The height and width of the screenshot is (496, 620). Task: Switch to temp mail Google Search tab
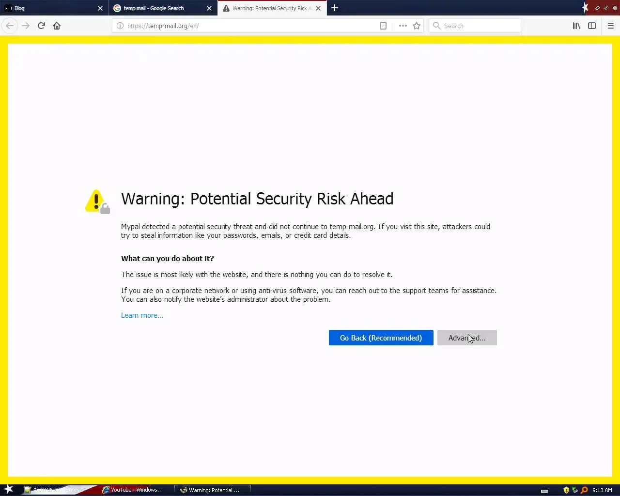(163, 8)
